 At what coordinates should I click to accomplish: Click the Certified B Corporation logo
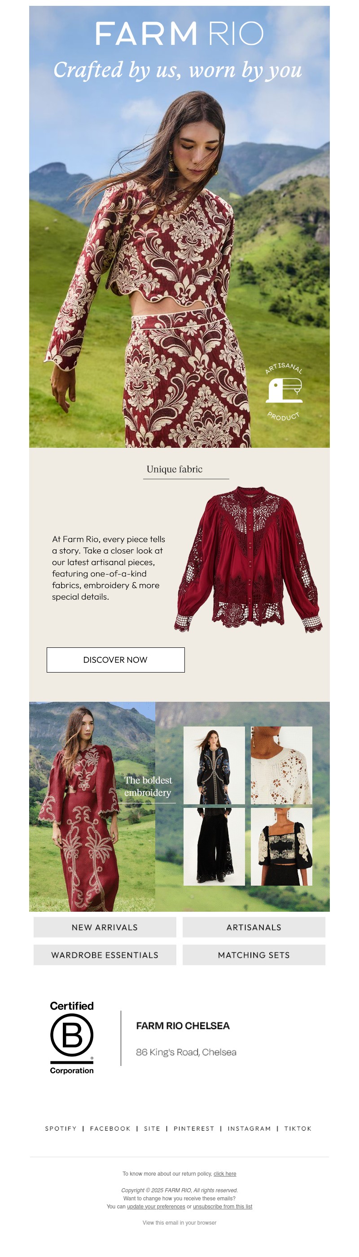(72, 1038)
